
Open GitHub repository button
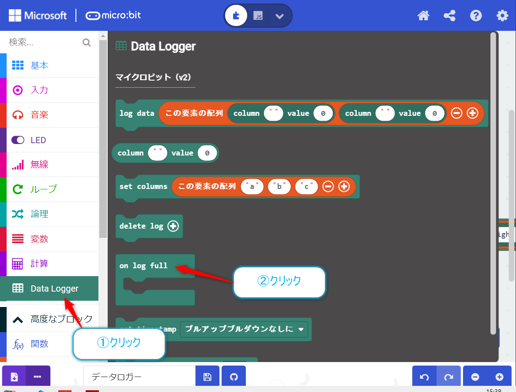point(234,377)
